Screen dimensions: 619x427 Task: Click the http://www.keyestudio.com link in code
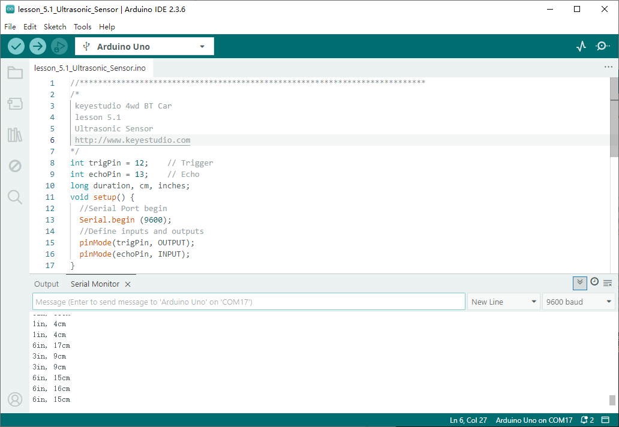pyautogui.click(x=132, y=140)
